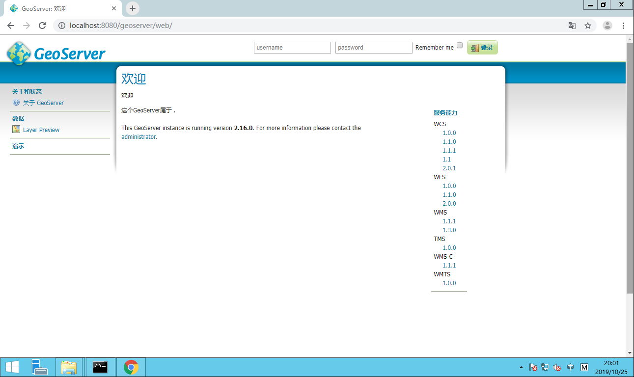Click the Chinese input mode indicator

click(570, 367)
